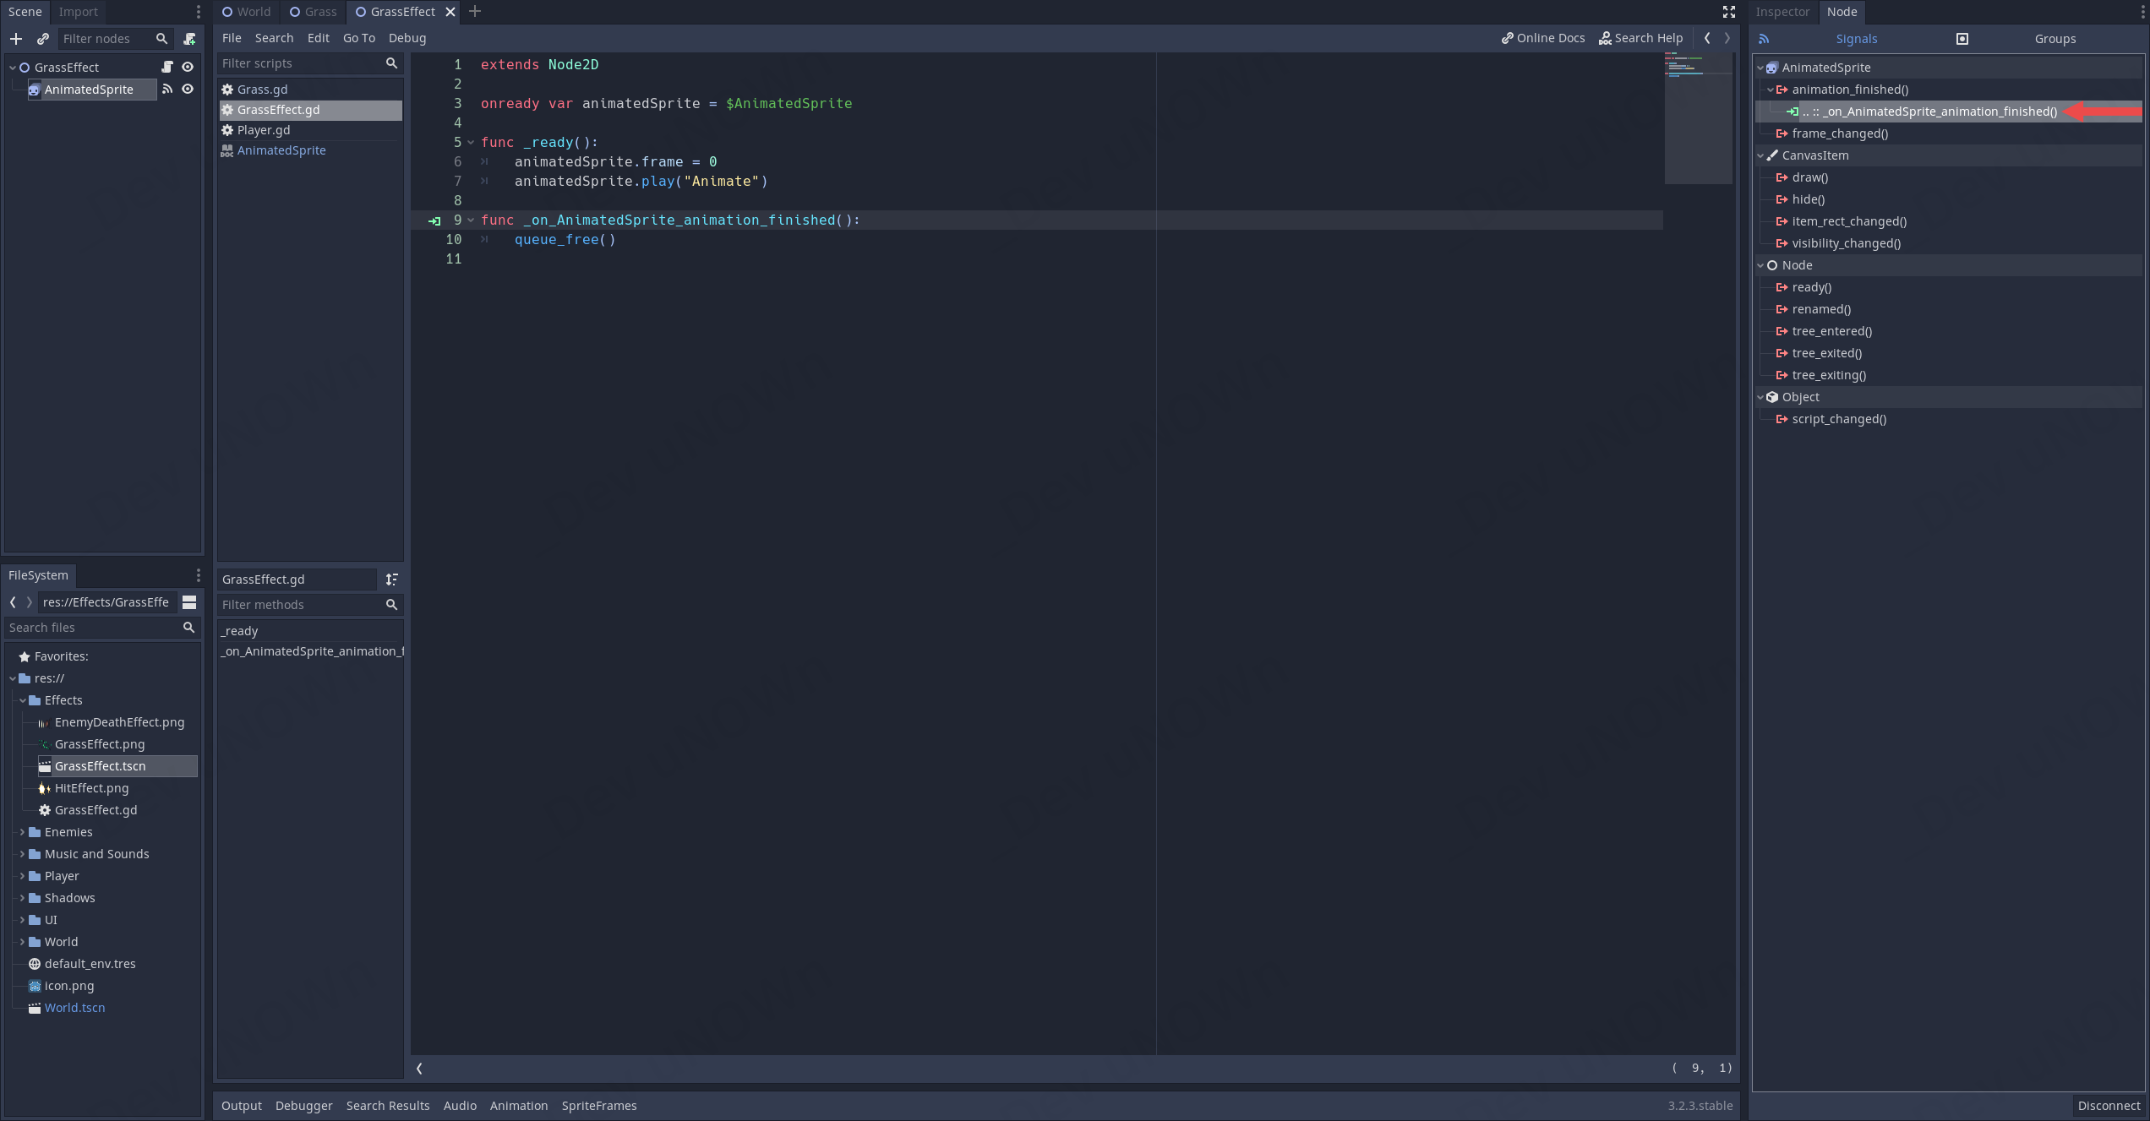
Task: Click the Disconnect button
Action: (2109, 1106)
